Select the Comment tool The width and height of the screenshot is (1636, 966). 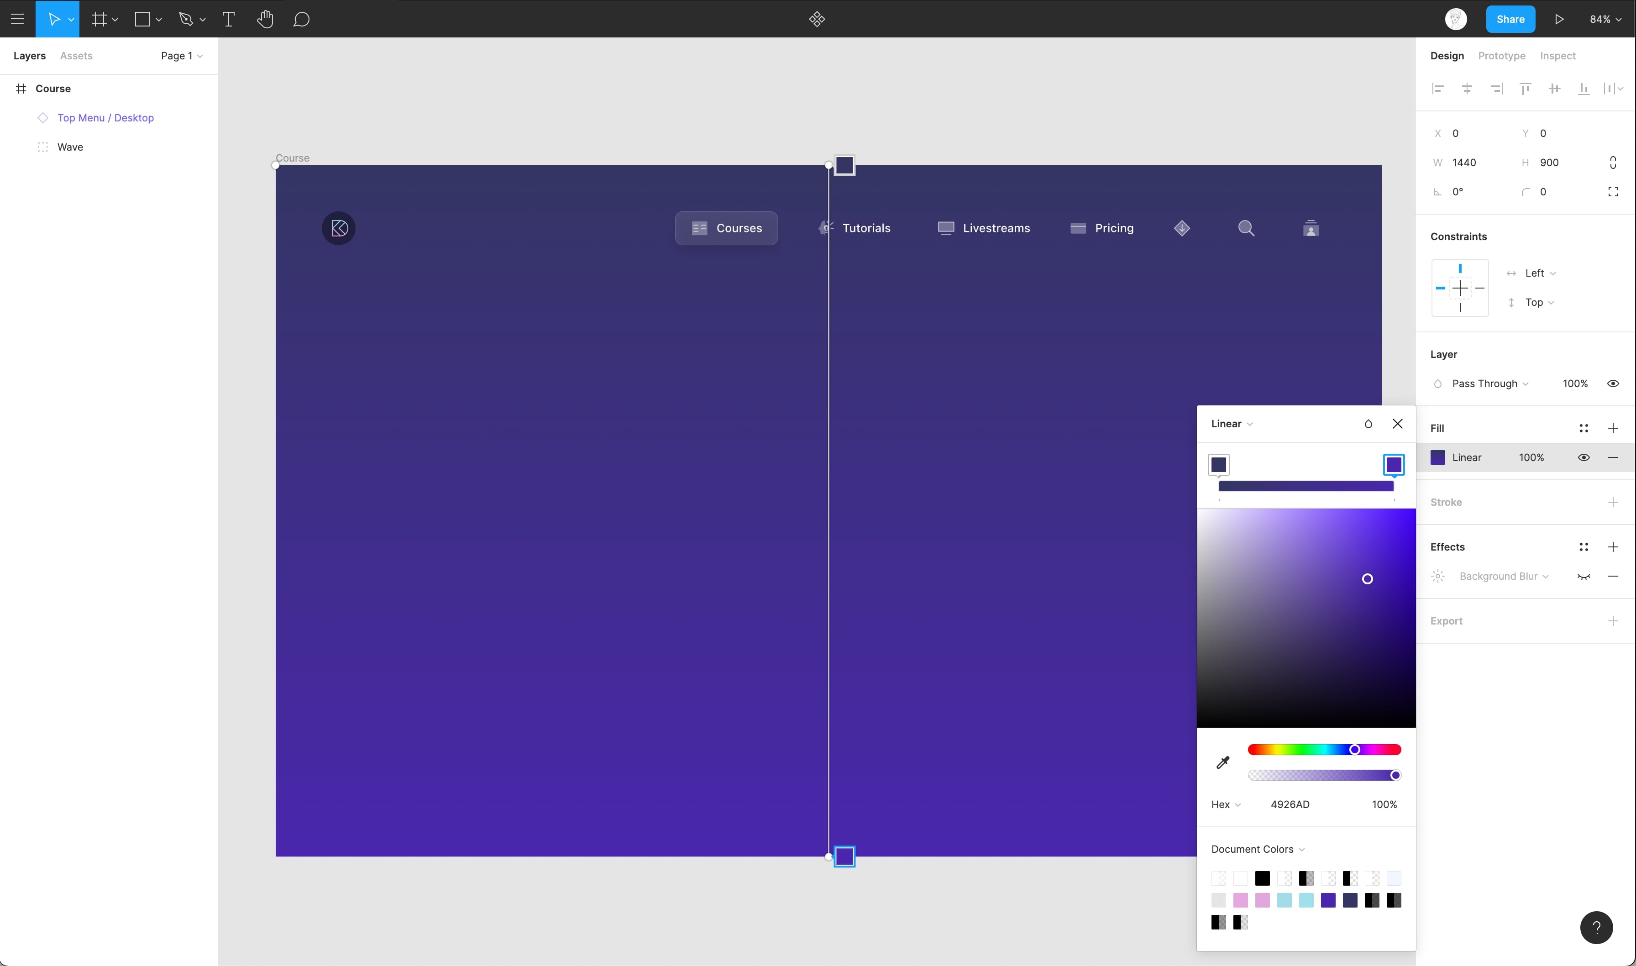[301, 19]
